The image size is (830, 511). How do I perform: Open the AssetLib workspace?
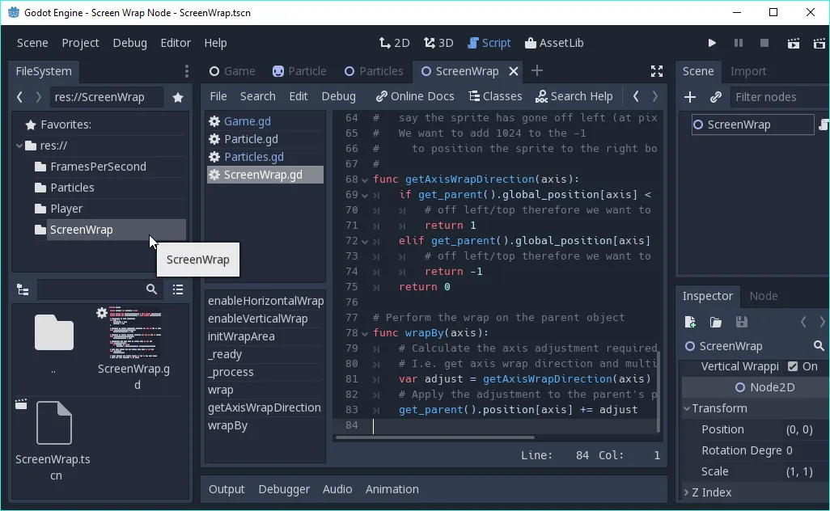[553, 44]
